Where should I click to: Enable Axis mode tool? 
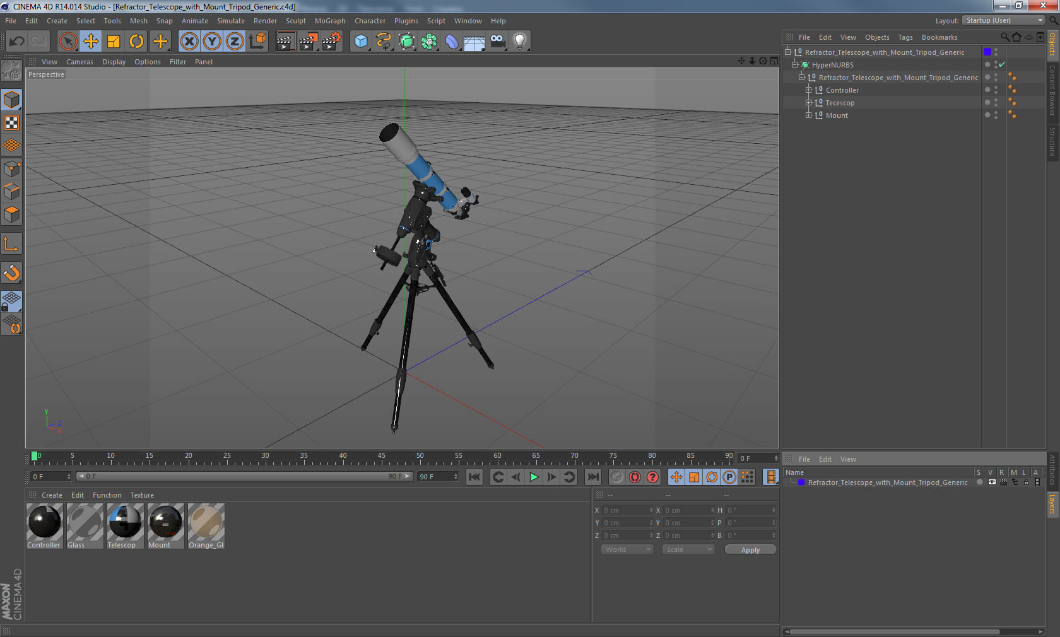tap(12, 243)
